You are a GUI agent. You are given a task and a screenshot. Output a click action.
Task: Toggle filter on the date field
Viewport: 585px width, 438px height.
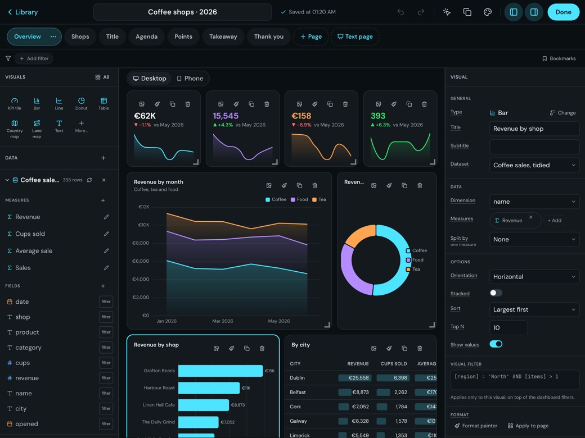pyautogui.click(x=106, y=302)
